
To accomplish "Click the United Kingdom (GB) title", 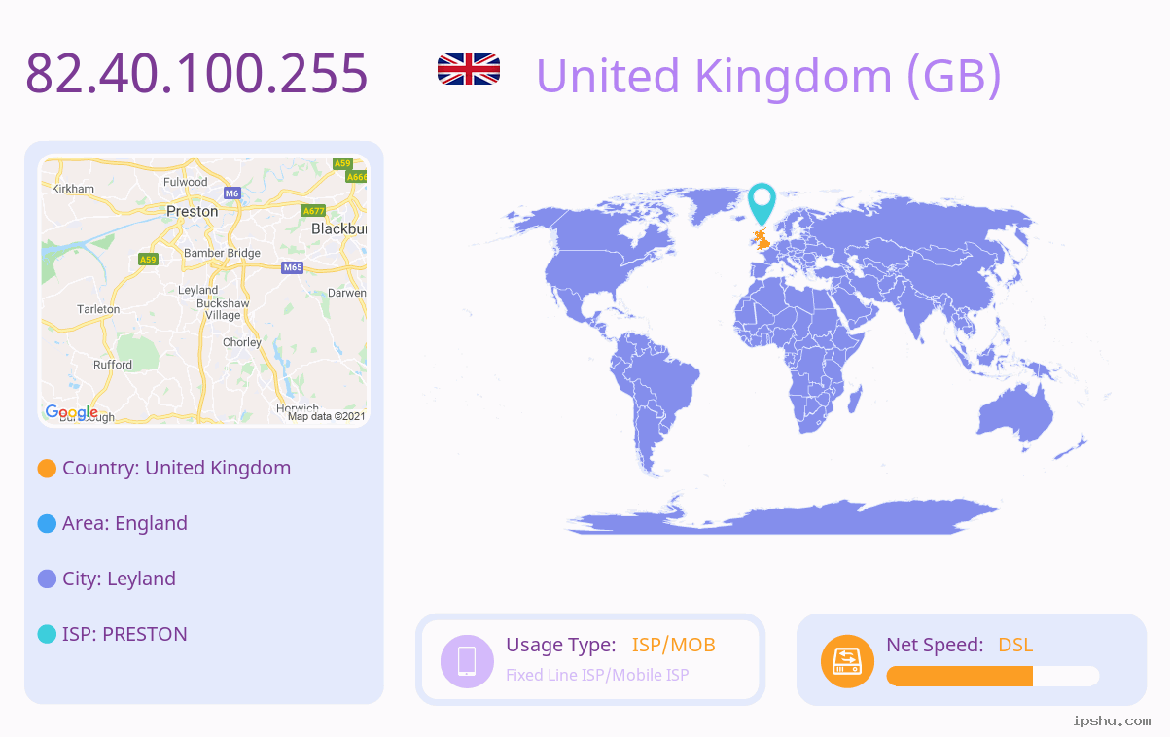I will tap(768, 75).
